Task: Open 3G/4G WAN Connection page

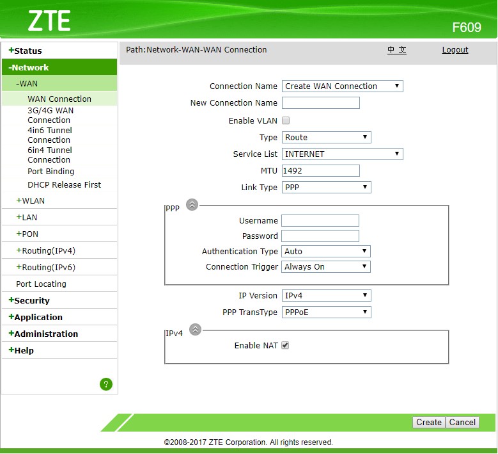Action: [x=51, y=115]
